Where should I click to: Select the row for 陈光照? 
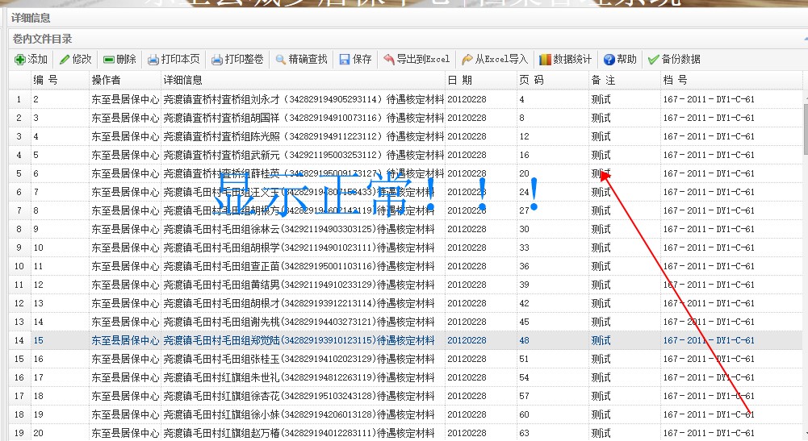(x=405, y=136)
